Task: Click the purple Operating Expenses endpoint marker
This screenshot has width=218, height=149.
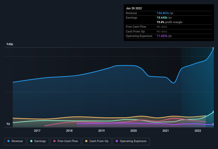Action: click(213, 124)
